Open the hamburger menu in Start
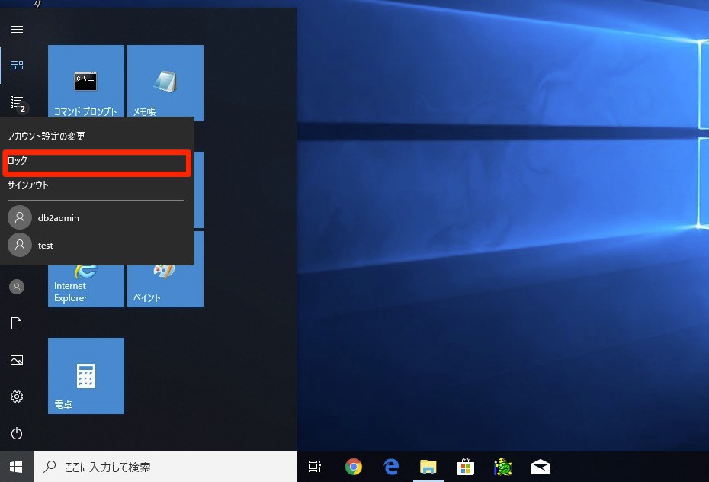Image resolution: width=709 pixels, height=482 pixels. pyautogui.click(x=17, y=30)
